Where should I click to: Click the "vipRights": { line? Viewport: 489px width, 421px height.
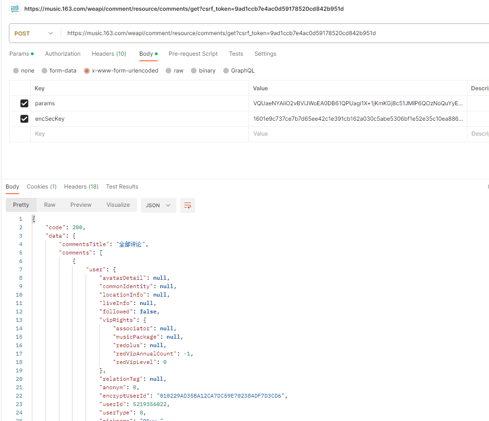pyautogui.click(x=123, y=320)
